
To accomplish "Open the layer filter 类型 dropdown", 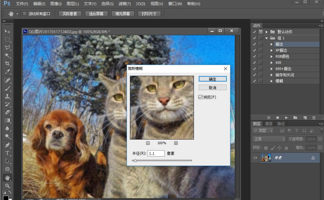I will click(263, 131).
